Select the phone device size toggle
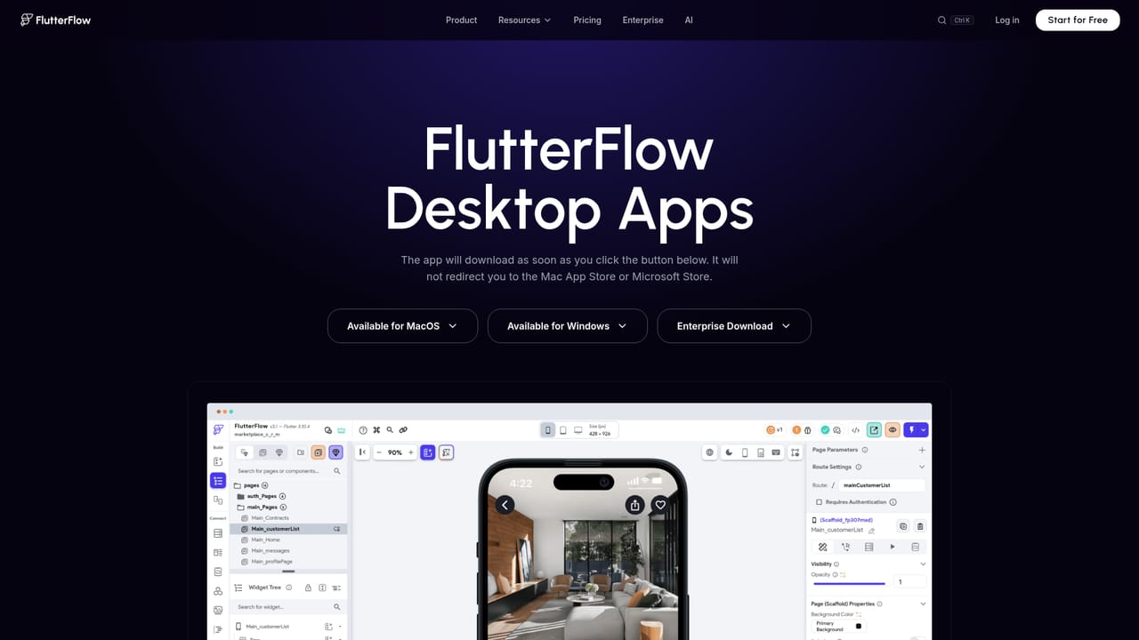This screenshot has height=640, width=1139. point(548,430)
